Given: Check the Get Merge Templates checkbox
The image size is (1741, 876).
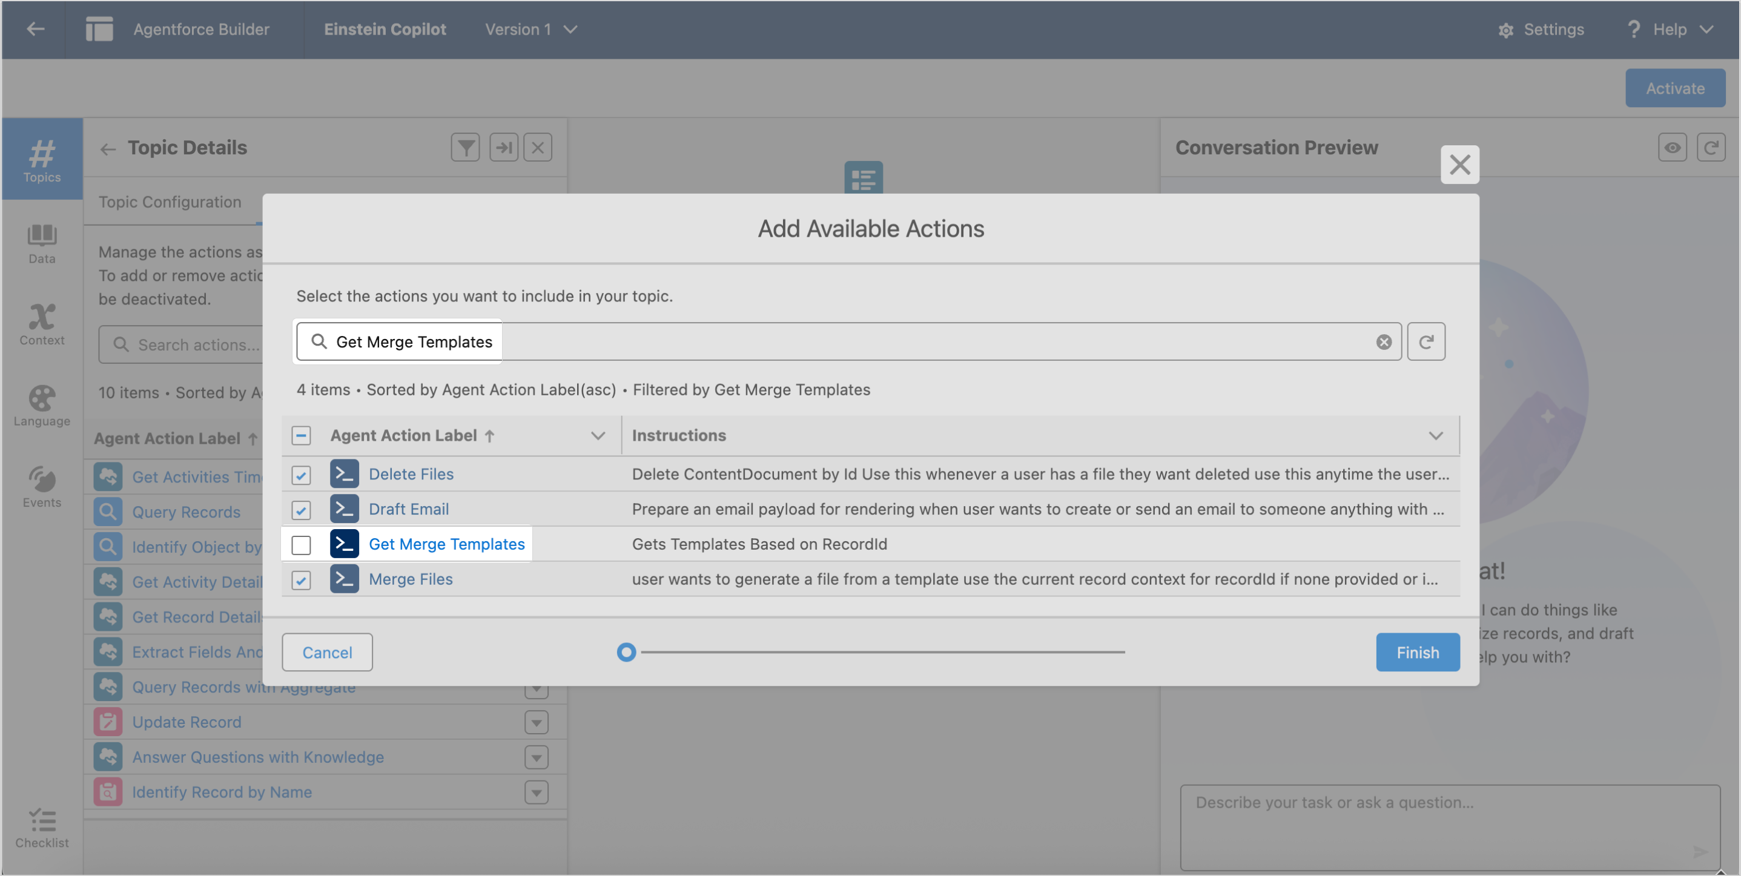Looking at the screenshot, I should pyautogui.click(x=301, y=544).
